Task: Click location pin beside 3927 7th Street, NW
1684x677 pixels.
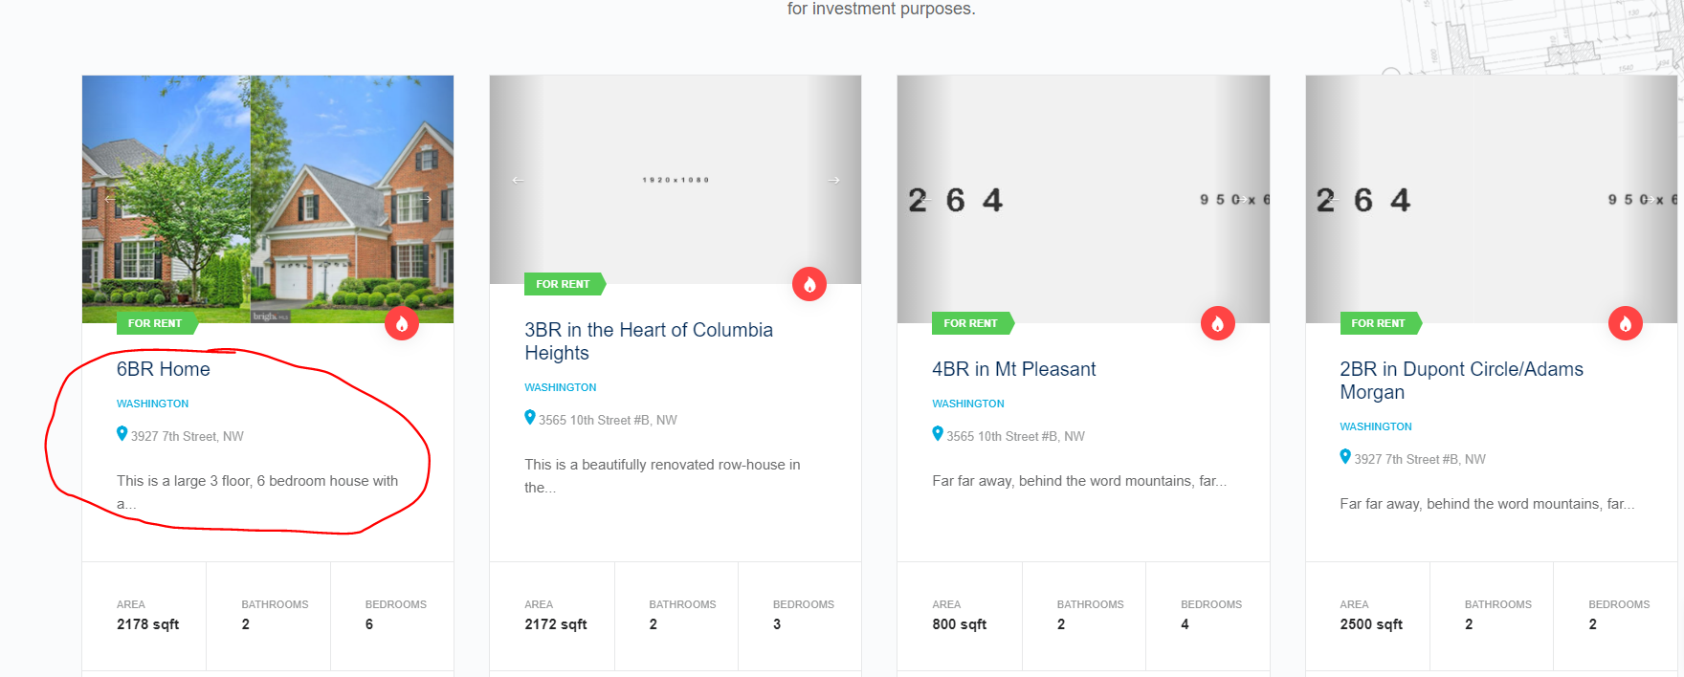Action: pos(122,434)
